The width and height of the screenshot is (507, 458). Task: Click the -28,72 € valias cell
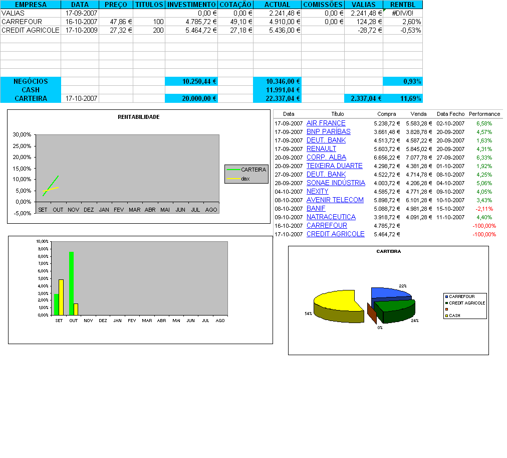coord(364,30)
